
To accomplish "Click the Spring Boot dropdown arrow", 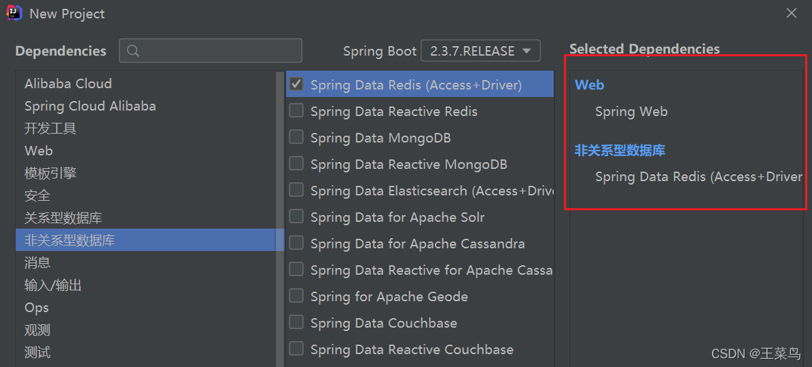I will tap(527, 51).
